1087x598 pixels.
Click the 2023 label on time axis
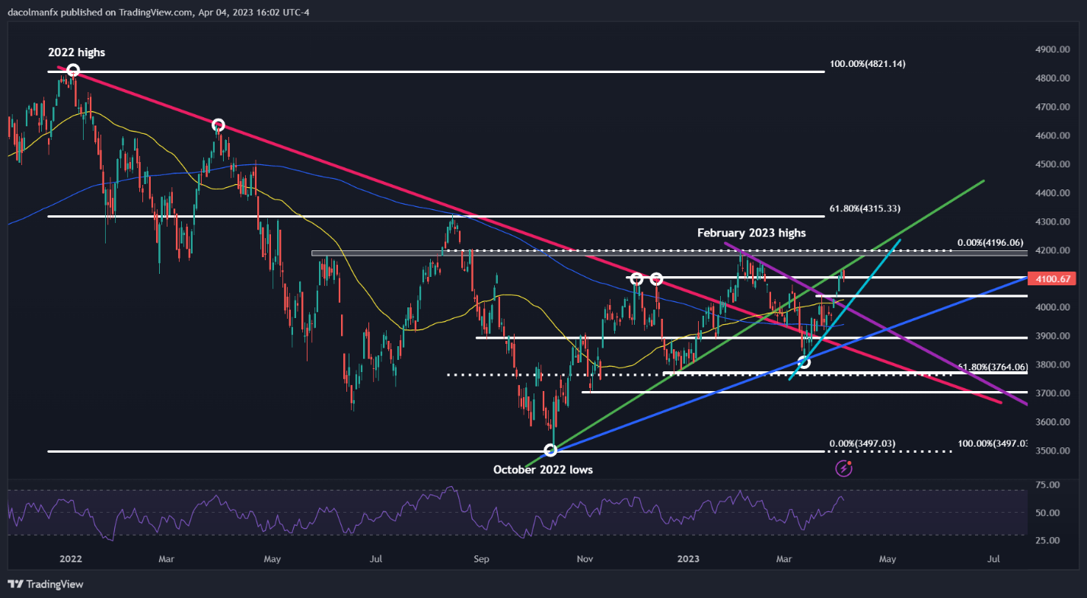(x=688, y=560)
